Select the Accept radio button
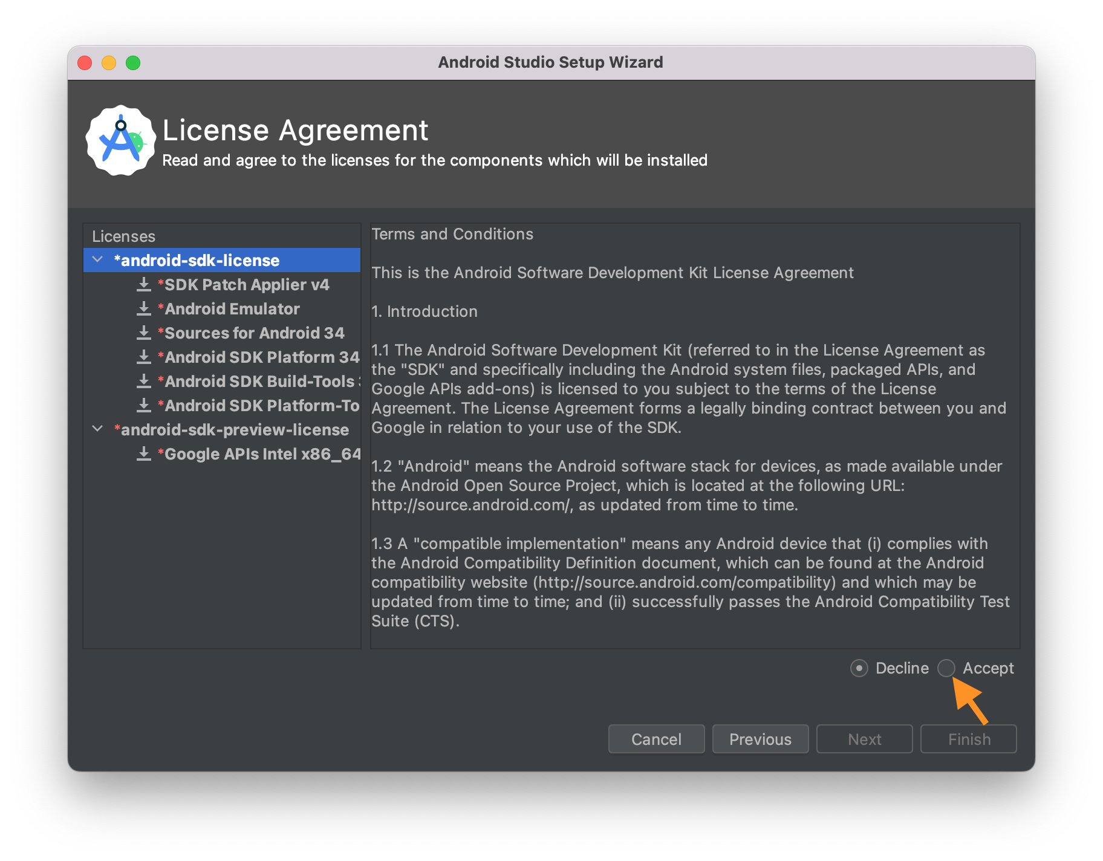Screen dimensions: 1103x861 tap(946, 668)
